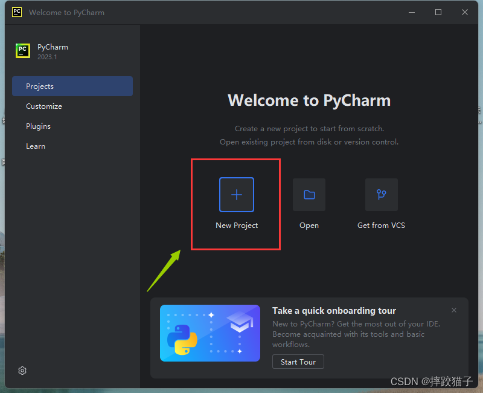Click the Start Tour button

(x=298, y=362)
